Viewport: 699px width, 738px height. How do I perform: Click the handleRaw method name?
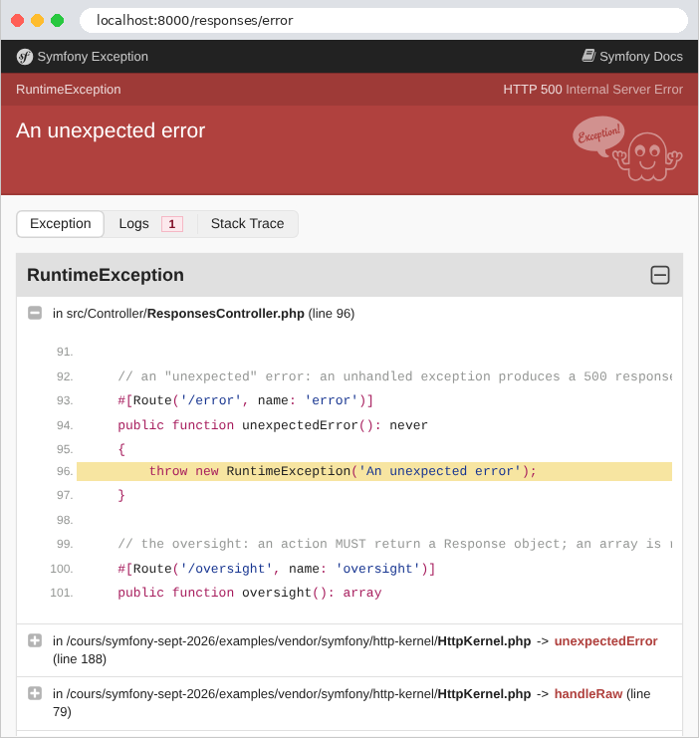[588, 694]
